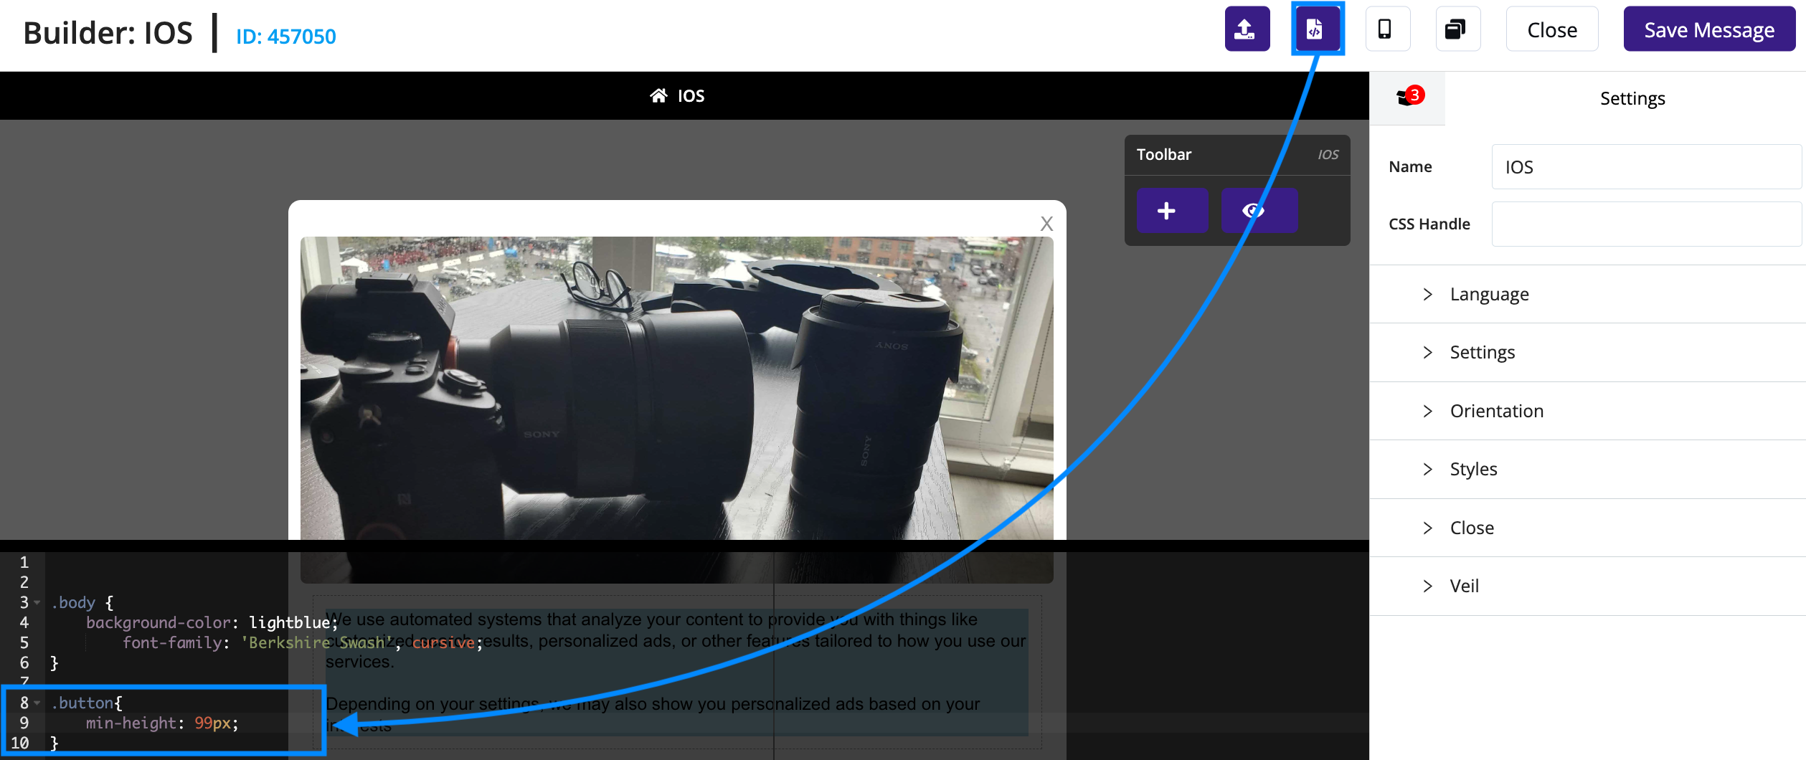
Task: Click the mobile device preview icon
Action: (x=1387, y=29)
